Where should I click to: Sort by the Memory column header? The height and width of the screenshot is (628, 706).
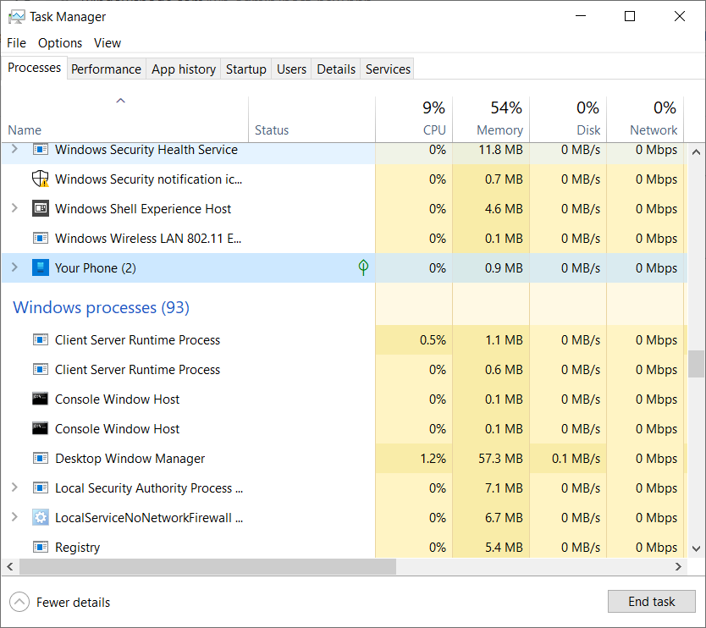click(x=491, y=118)
